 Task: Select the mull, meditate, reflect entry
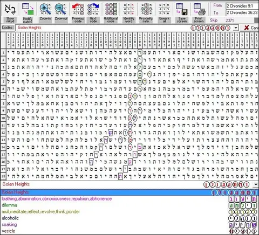pyautogui.click(x=40, y=212)
